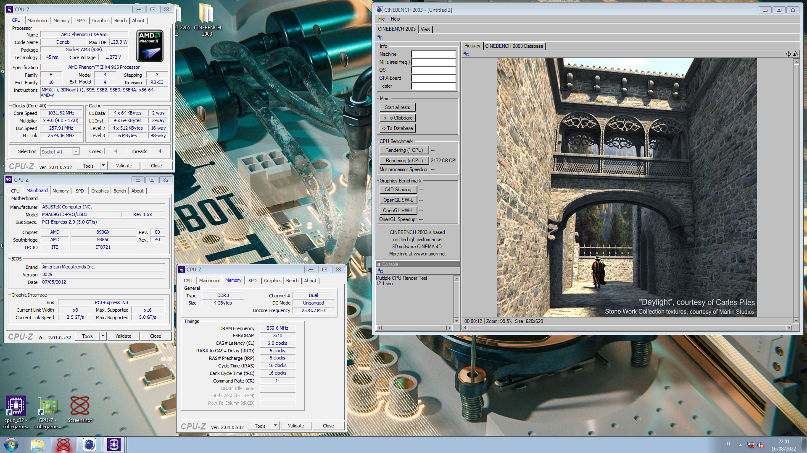Run Rendering (1 CPU) benchmark
The width and height of the screenshot is (807, 453).
coord(404,150)
